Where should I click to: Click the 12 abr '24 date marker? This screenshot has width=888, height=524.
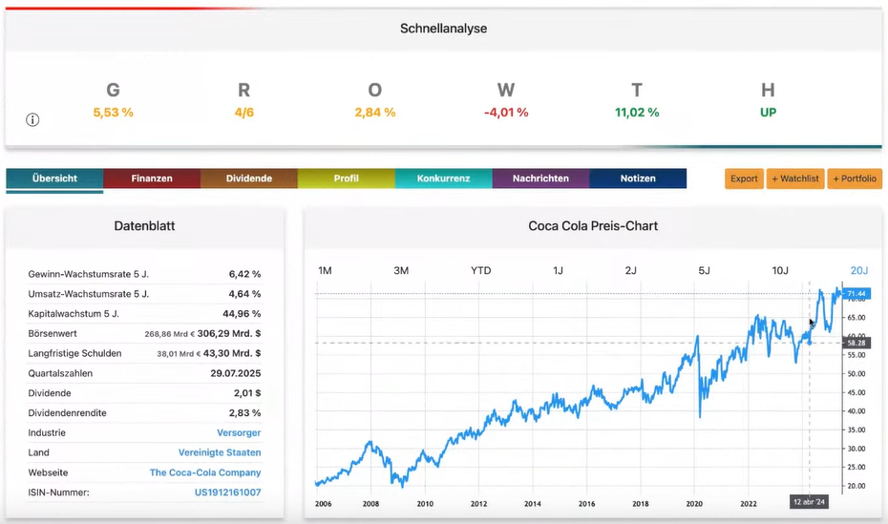tap(810, 502)
